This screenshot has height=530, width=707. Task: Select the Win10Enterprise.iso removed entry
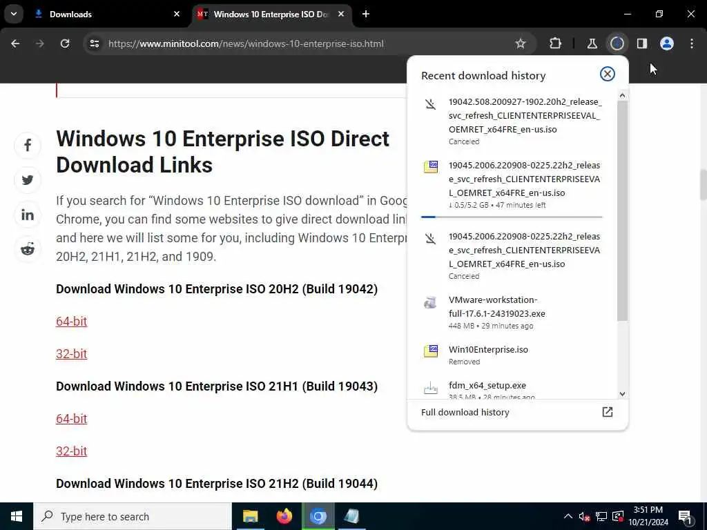(512, 355)
